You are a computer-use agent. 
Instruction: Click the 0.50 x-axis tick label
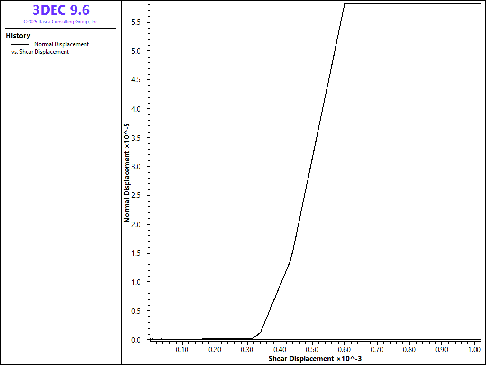point(312,350)
